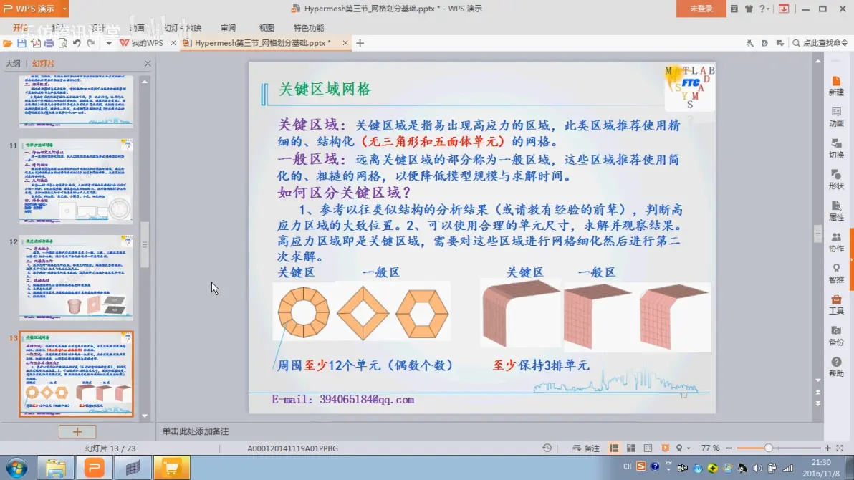Viewport: 854px width, 480px height.
Task: Open the 形状 sidebar panel
Action: click(x=836, y=180)
